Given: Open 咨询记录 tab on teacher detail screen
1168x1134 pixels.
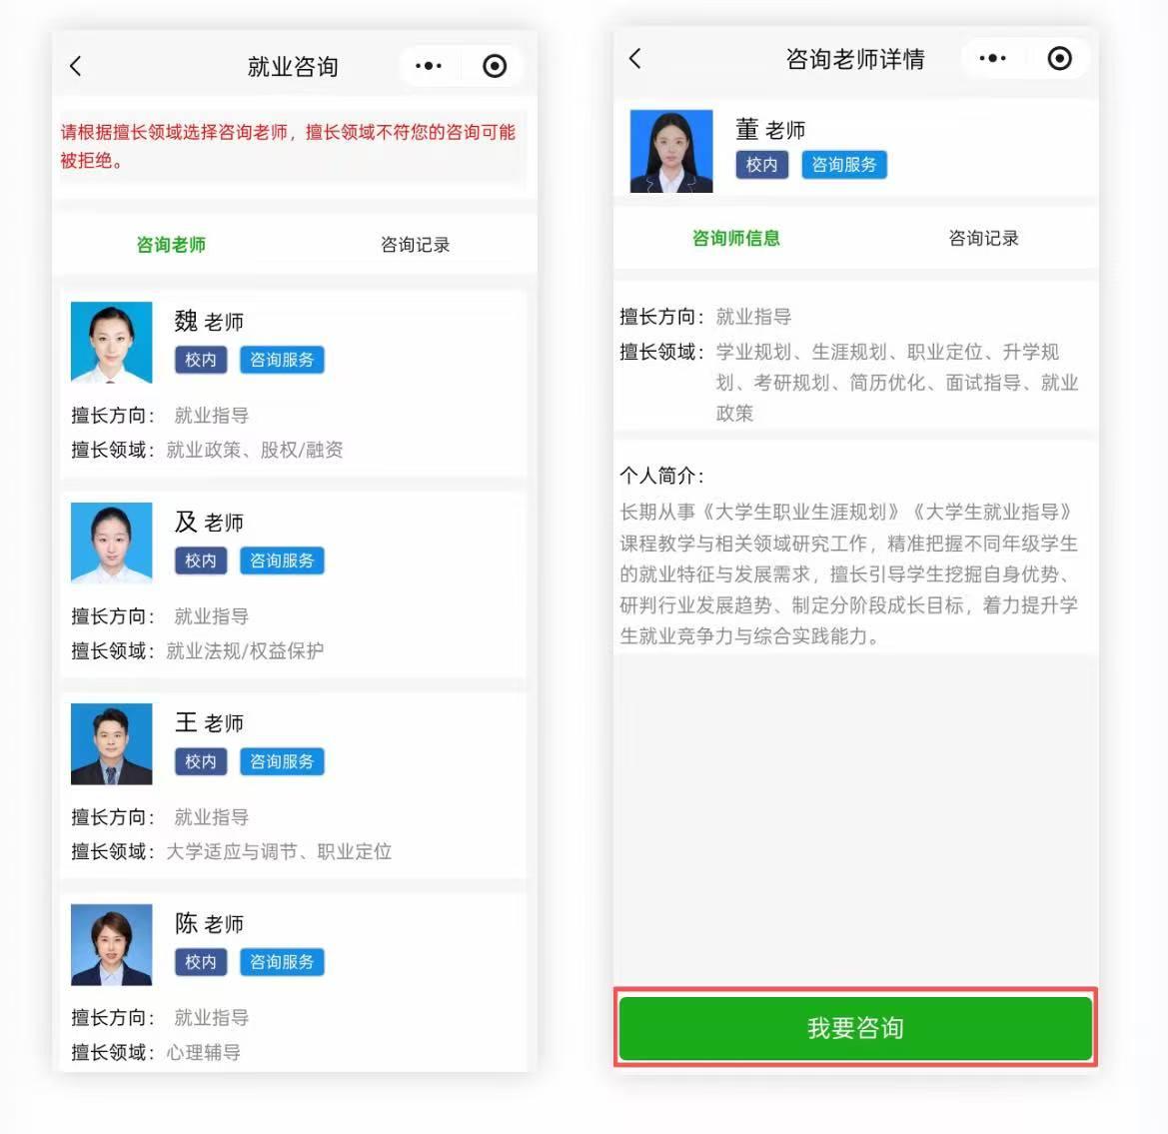Looking at the screenshot, I should 983,238.
